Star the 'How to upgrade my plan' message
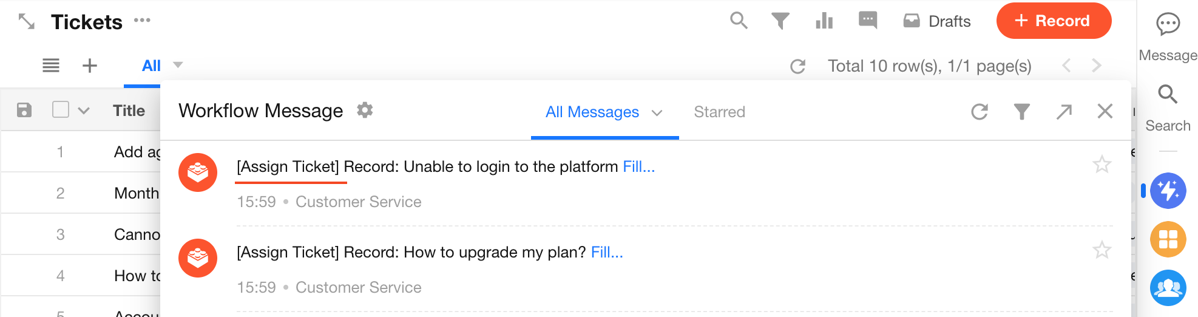Image resolution: width=1198 pixels, height=317 pixels. point(1102,250)
